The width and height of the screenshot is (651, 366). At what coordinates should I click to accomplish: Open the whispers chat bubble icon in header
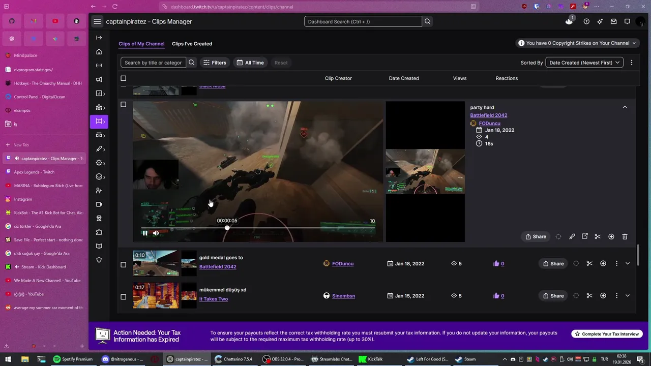627,21
